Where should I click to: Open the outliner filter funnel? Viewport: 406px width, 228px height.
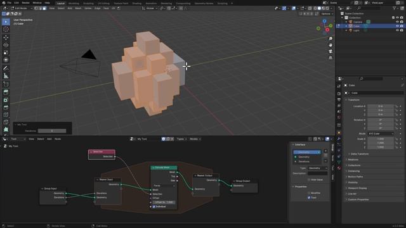tap(395, 8)
